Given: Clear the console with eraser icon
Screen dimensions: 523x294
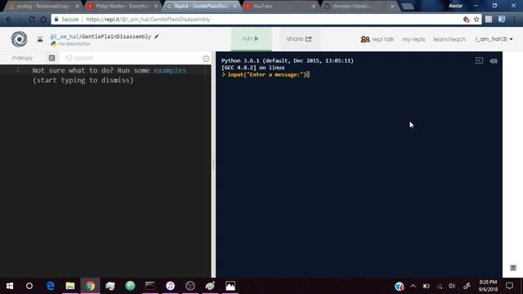Looking at the screenshot, I should click(494, 61).
